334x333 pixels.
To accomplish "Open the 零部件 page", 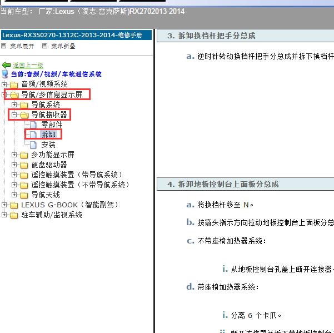I will 52,125.
